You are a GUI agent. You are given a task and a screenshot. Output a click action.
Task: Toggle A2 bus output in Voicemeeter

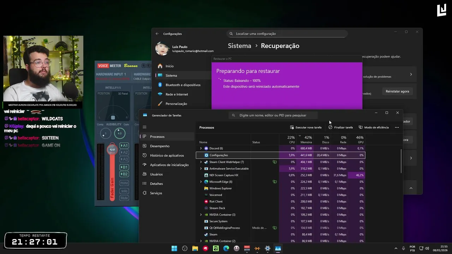click(124, 152)
